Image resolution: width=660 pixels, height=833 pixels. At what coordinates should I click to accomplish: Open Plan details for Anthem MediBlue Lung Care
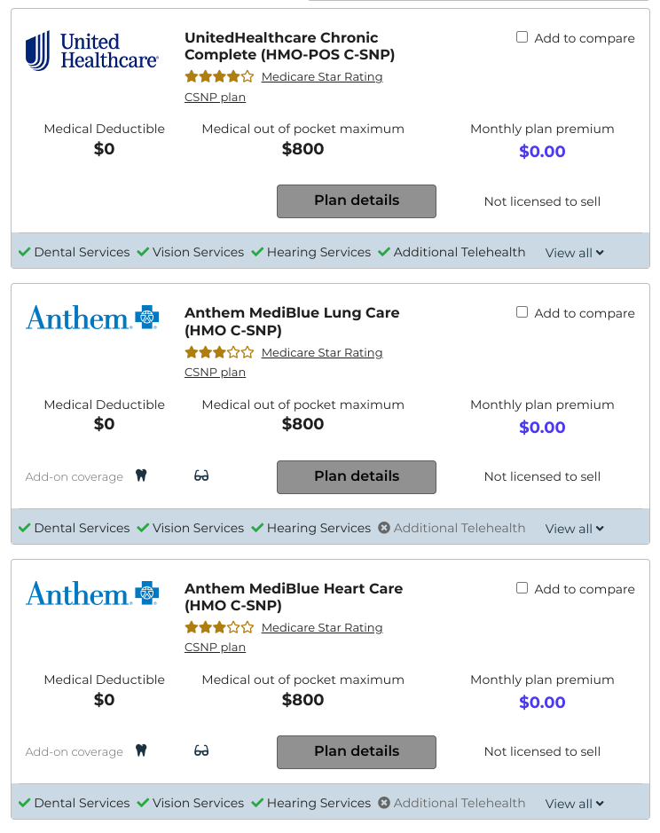click(x=357, y=477)
